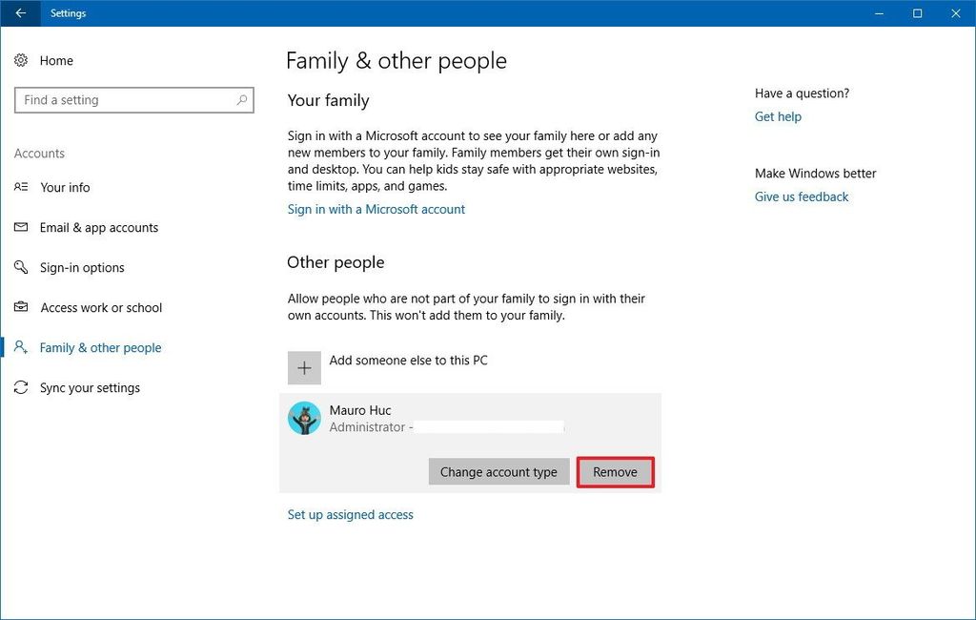The height and width of the screenshot is (620, 976).
Task: Open Email & app accounts settings
Action: tap(98, 228)
